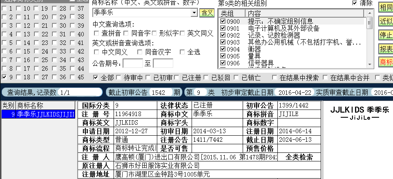The image size is (393, 179).
Task: Check the 全选 option for English queries
Action: pos(182,52)
